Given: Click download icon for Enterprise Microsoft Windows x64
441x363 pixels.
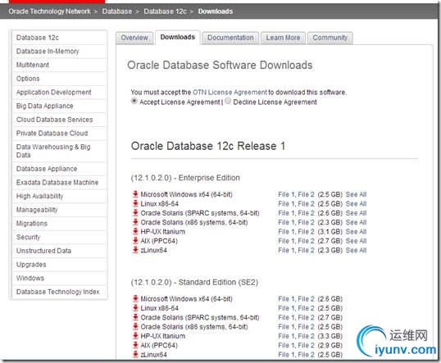Looking at the screenshot, I should point(135,194).
